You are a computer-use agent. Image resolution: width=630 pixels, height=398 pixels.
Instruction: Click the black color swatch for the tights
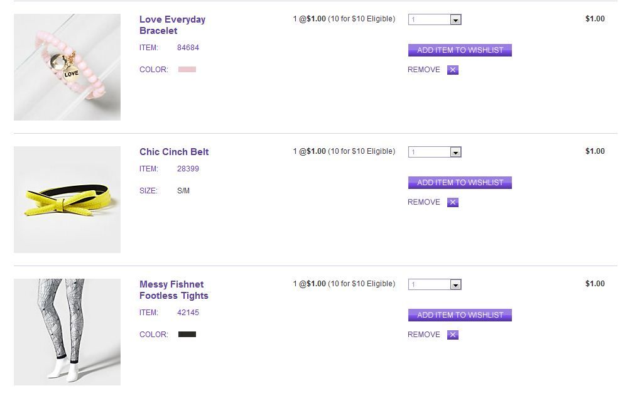187,335
